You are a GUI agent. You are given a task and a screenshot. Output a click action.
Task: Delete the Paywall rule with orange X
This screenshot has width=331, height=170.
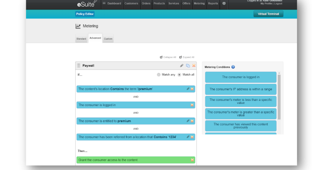[x=194, y=66]
